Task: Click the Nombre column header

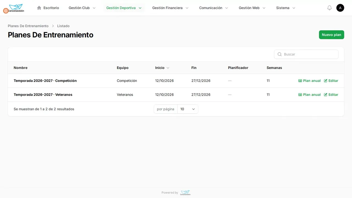Action: point(21,68)
